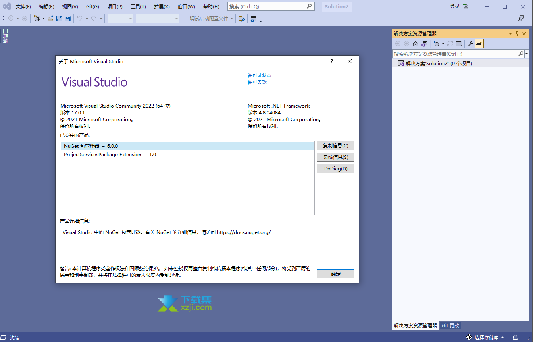Click the Save All icon in toolbar

click(68, 19)
